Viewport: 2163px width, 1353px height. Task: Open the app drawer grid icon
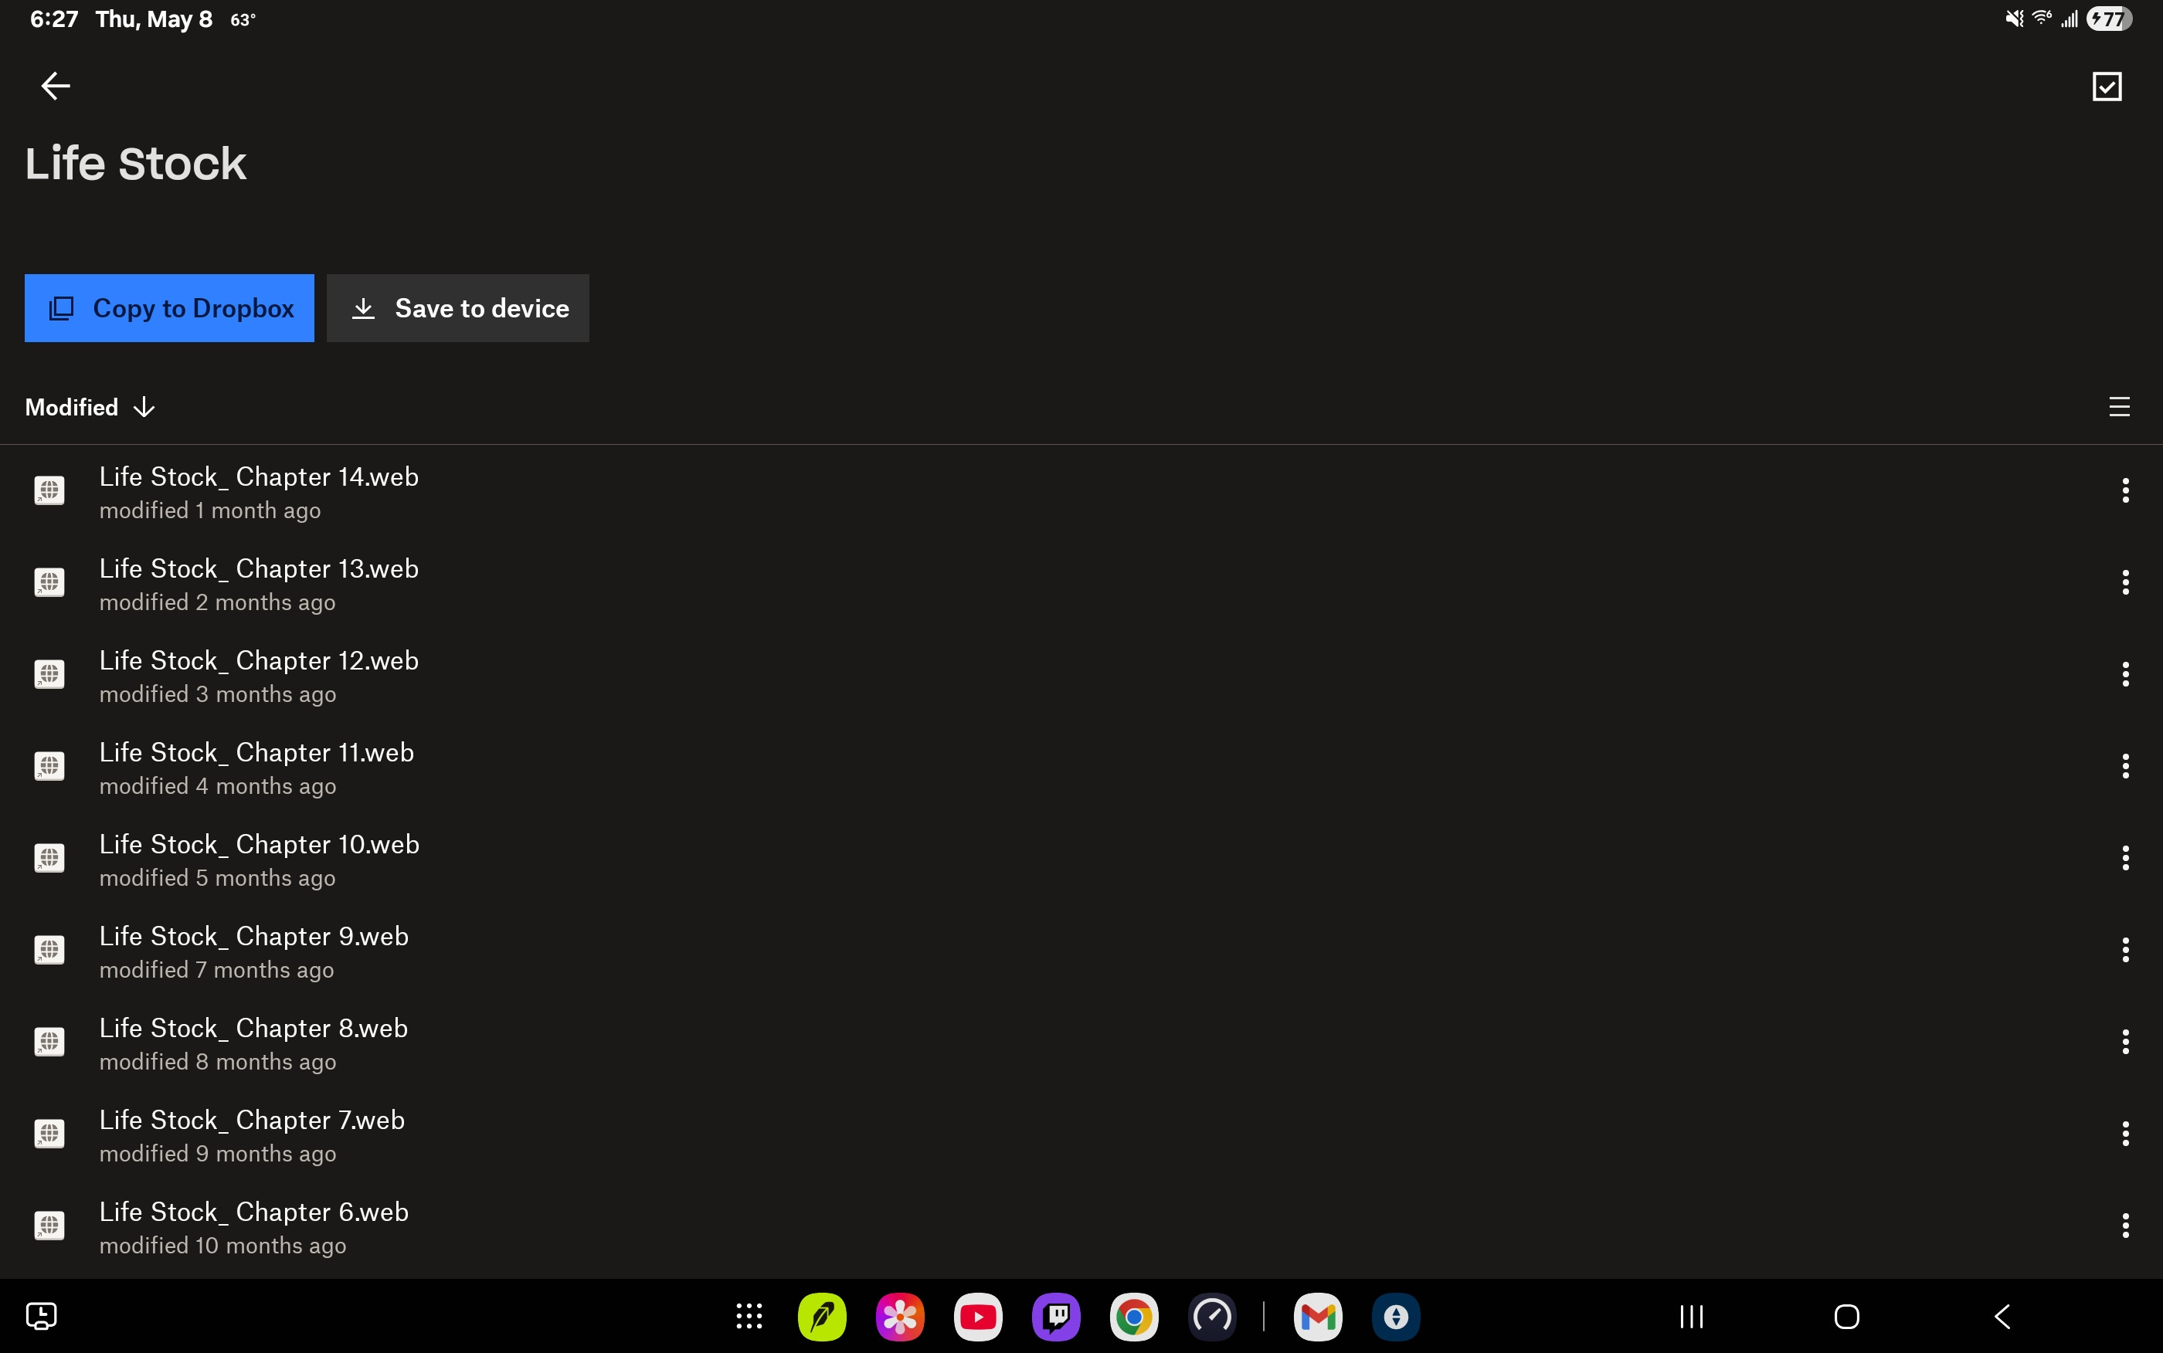tap(749, 1316)
